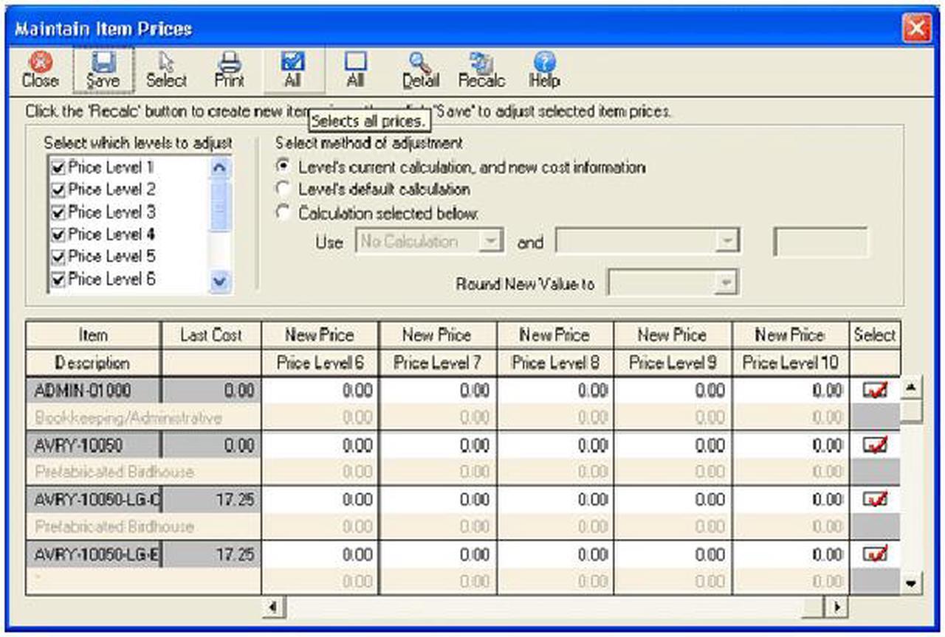The width and height of the screenshot is (945, 637).
Task: Click the horizontal scrollbar thumb in the grid
Action: (x=814, y=607)
